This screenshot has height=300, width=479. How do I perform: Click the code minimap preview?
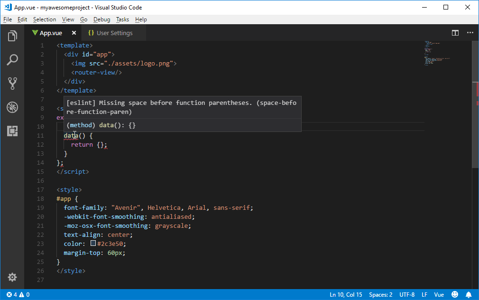coord(437,53)
